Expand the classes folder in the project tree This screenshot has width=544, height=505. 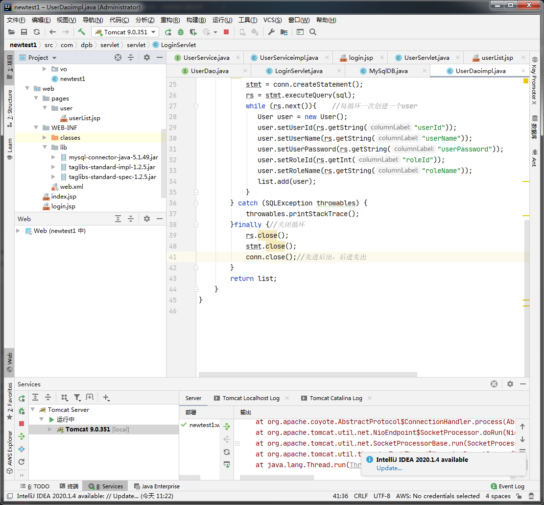click(45, 138)
